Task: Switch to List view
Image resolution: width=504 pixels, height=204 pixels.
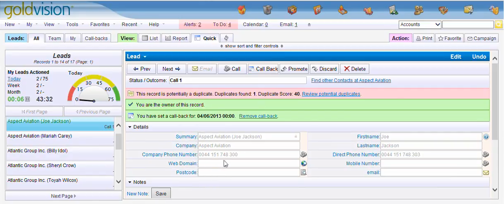Action: (150, 38)
